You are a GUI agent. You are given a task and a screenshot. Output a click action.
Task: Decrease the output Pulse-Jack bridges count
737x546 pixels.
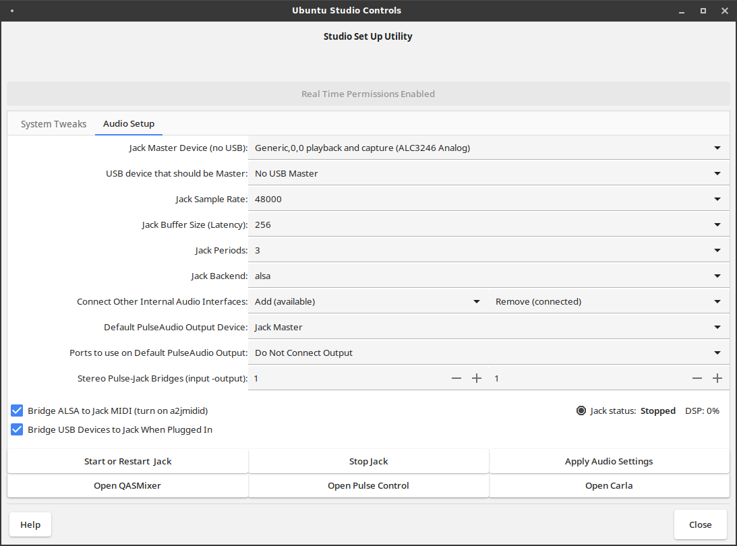point(697,378)
